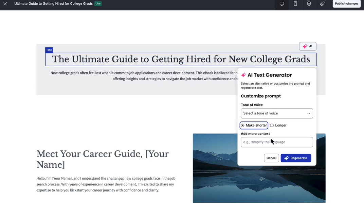Close the editor with the X icon
The width and height of the screenshot is (364, 204).
tap(5, 4)
